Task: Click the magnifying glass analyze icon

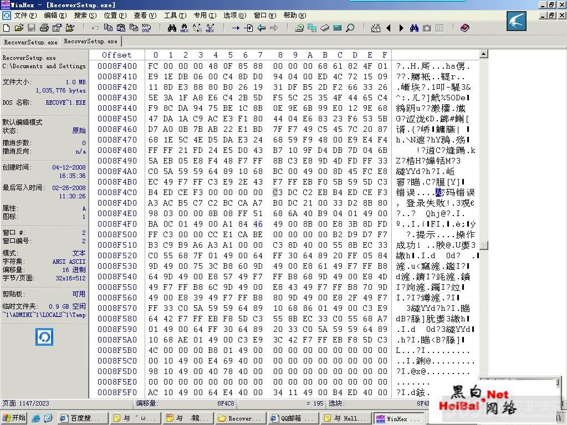Action: 350,28
